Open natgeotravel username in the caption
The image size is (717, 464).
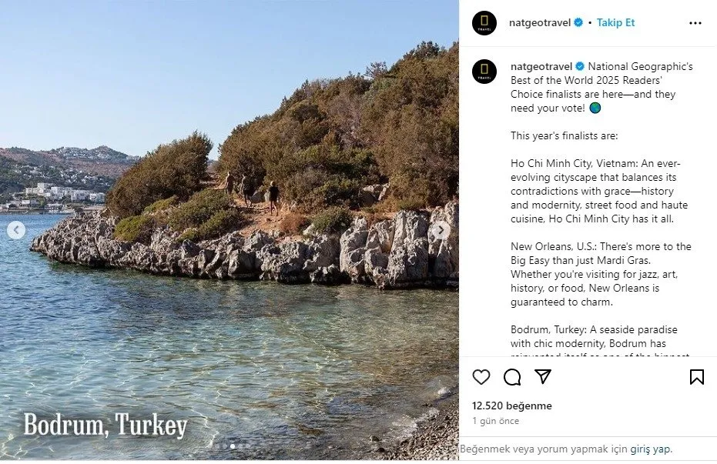(x=541, y=66)
